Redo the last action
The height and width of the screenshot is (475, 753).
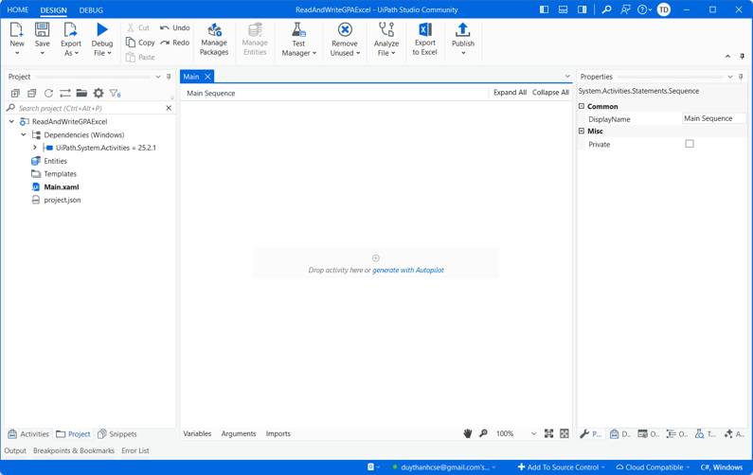175,43
